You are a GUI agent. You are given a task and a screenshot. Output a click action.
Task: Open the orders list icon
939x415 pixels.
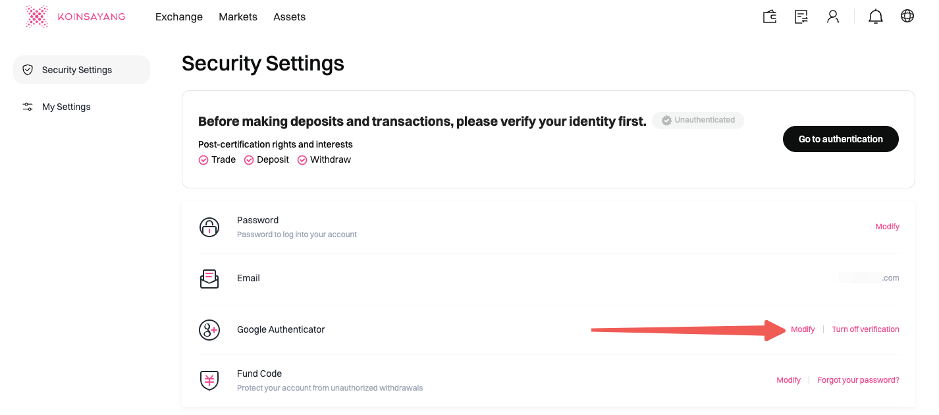[x=801, y=16]
